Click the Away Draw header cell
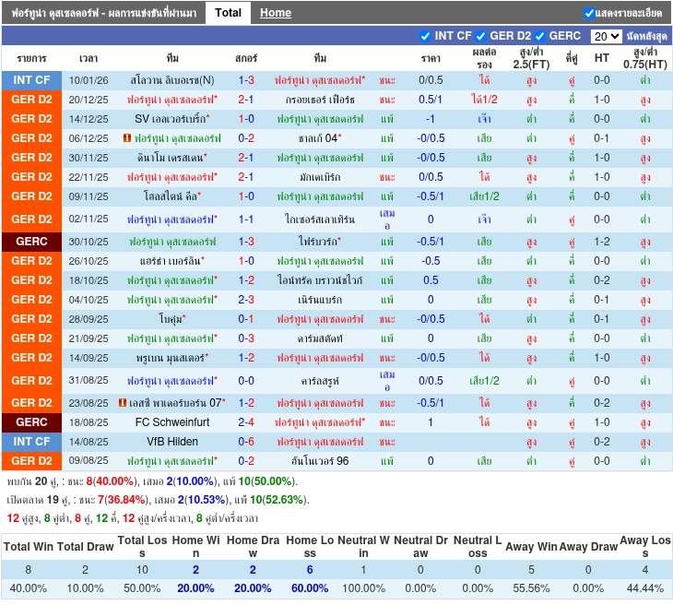Image resolution: width=673 pixels, height=605 pixels. [x=588, y=547]
